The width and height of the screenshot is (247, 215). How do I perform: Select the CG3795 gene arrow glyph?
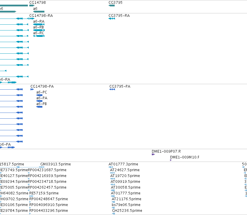point(111,6)
